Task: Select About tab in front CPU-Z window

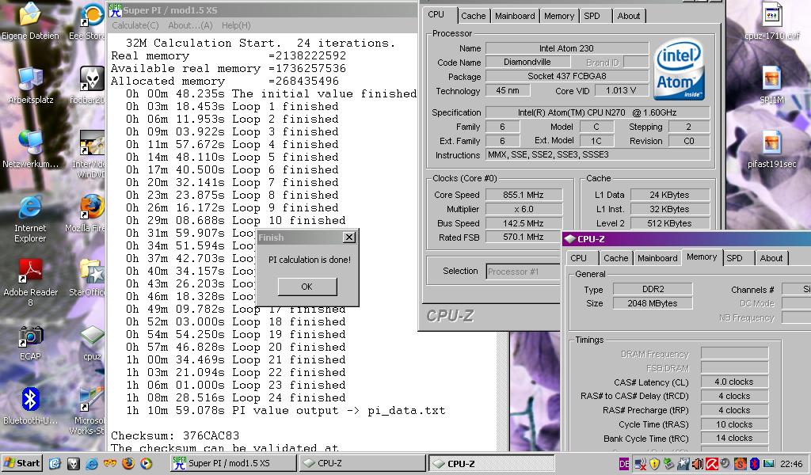Action: point(771,258)
